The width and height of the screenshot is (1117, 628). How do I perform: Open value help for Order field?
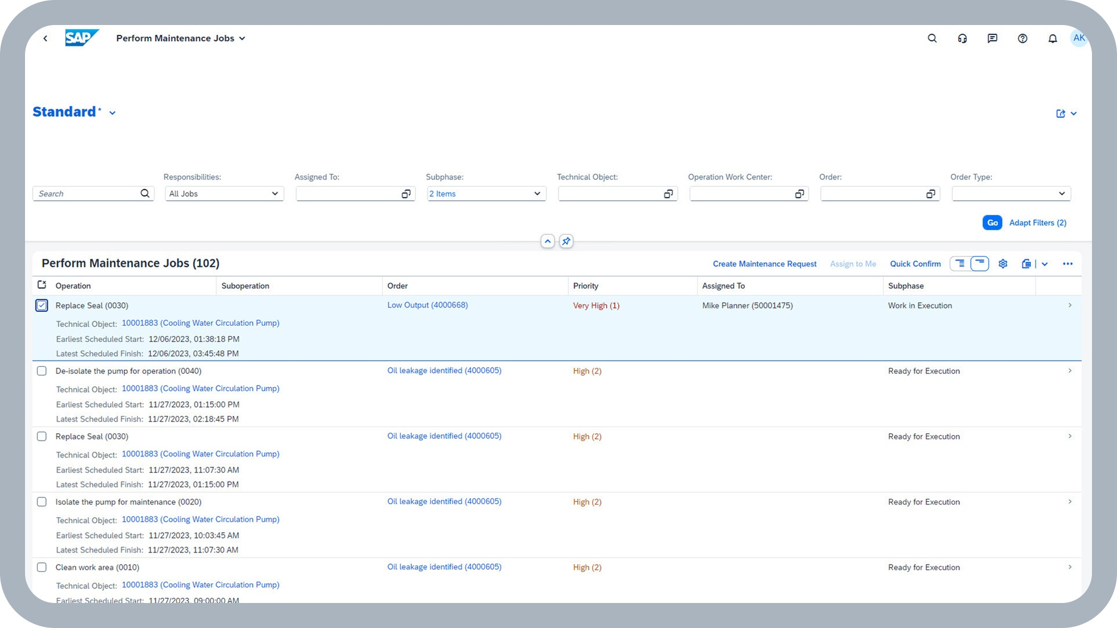tap(931, 194)
